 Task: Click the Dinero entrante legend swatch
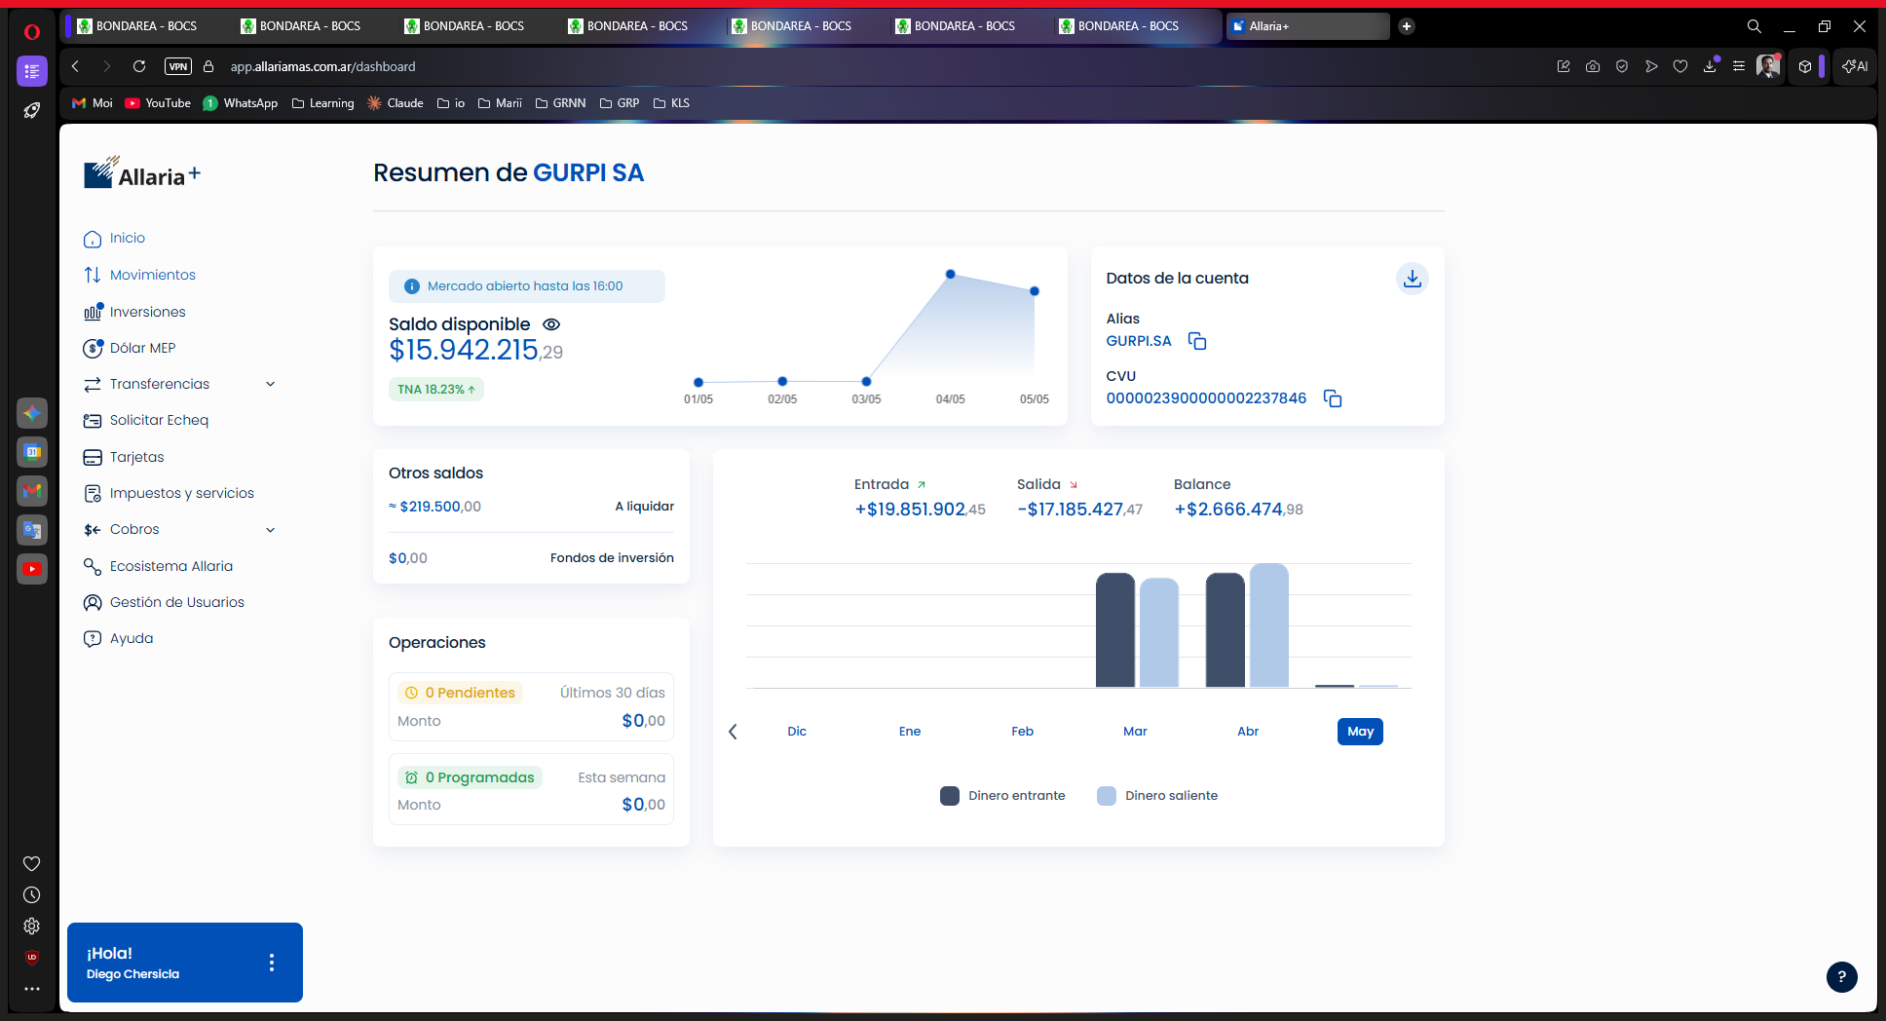click(950, 796)
